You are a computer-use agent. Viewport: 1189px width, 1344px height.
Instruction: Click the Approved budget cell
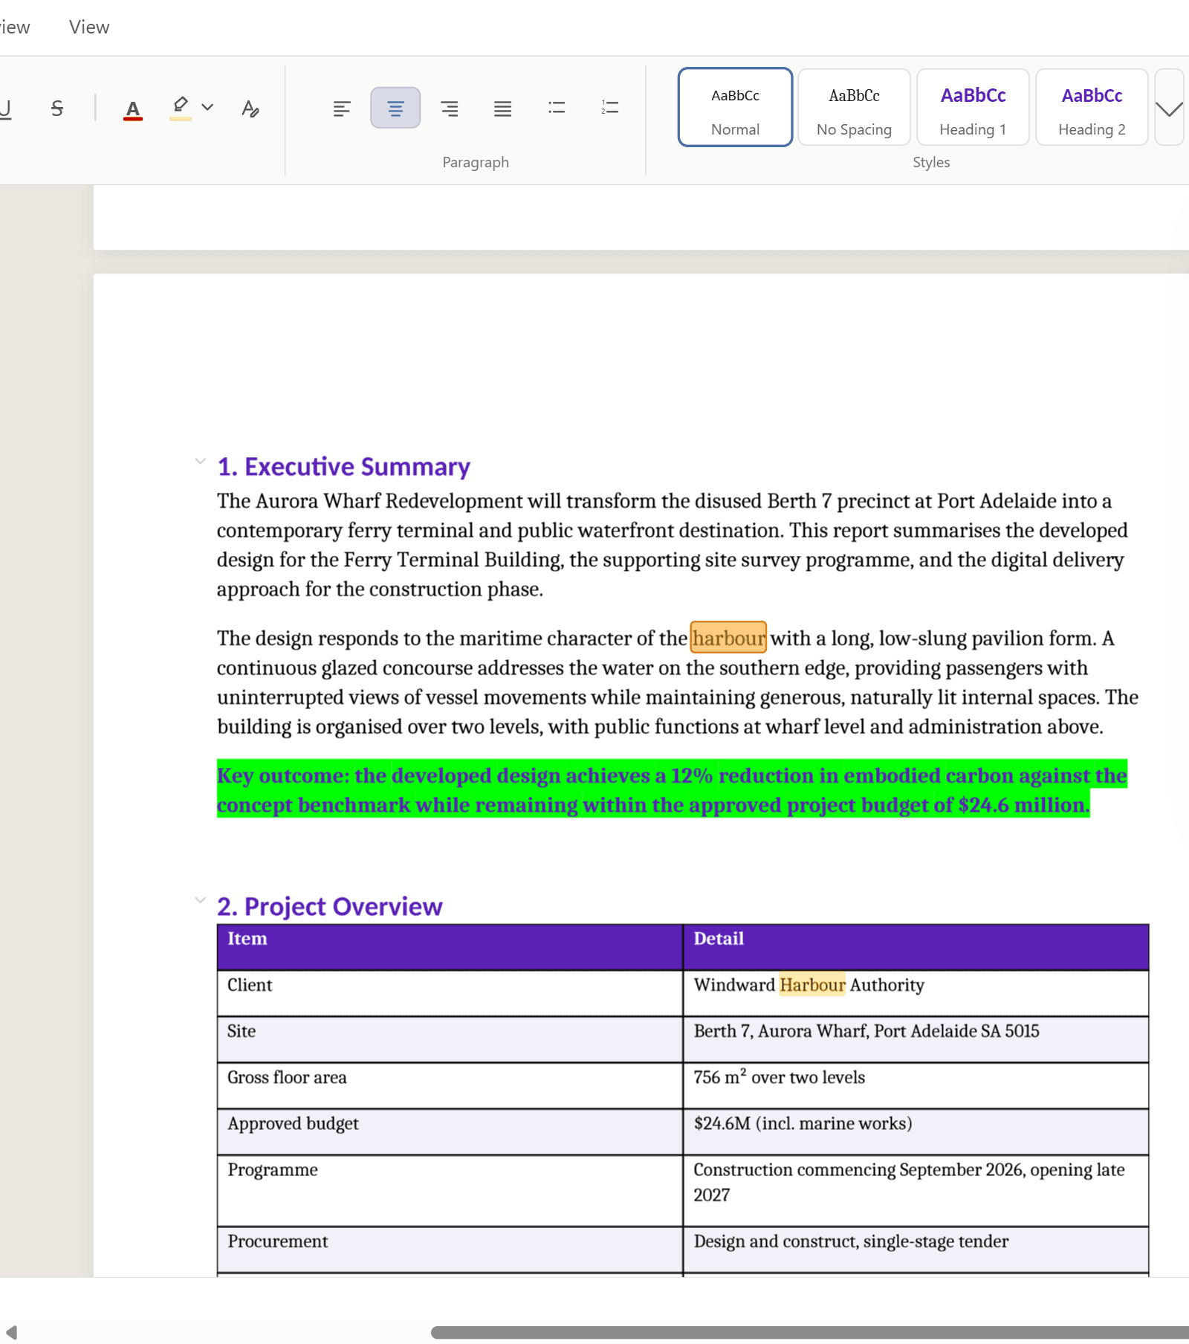[450, 1131]
